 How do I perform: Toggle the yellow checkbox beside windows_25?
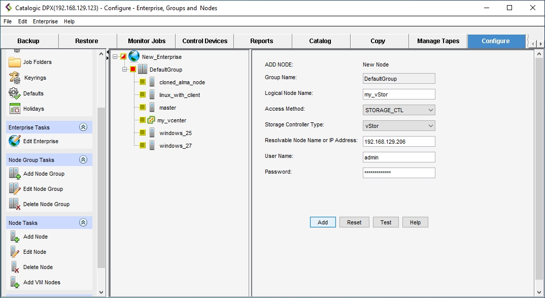click(x=143, y=133)
